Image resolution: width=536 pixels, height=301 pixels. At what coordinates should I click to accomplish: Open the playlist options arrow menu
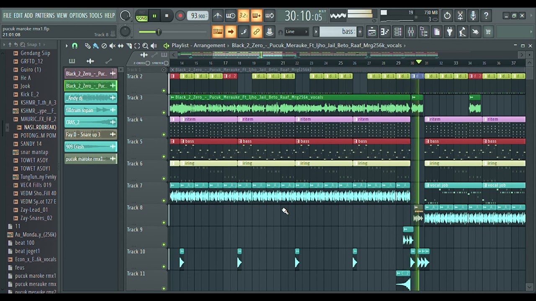[x=66, y=46]
